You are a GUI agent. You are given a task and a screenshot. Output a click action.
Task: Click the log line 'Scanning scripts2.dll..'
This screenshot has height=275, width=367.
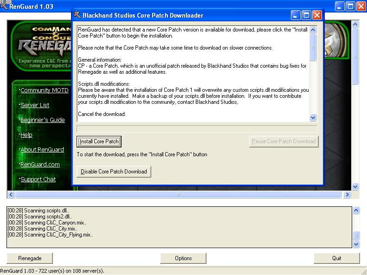[x=40, y=217]
